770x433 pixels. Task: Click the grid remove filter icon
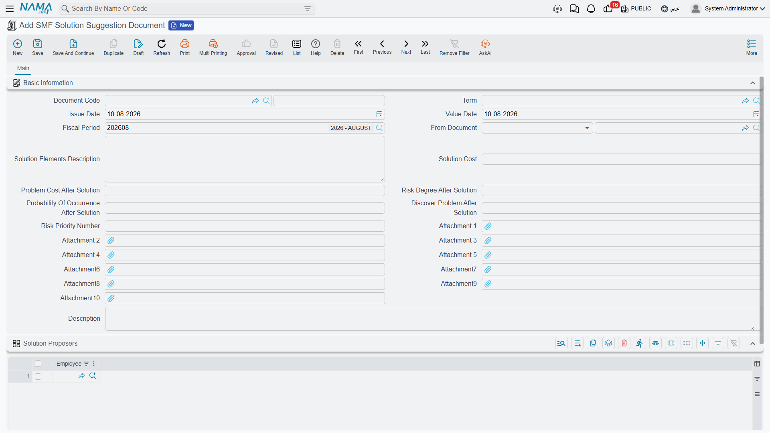[x=734, y=343]
